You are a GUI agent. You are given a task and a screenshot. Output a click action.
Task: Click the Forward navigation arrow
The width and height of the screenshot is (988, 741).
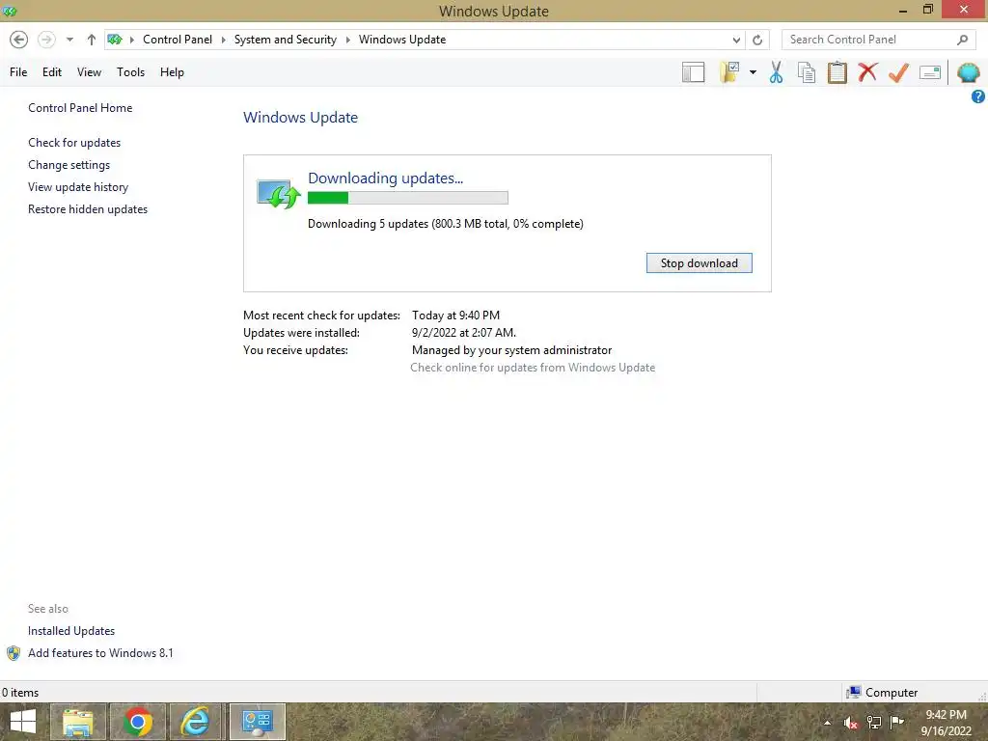pos(46,40)
